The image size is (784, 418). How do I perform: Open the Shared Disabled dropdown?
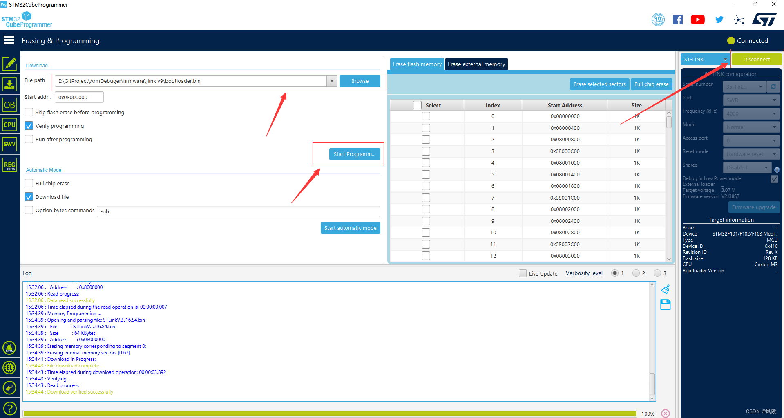(x=747, y=167)
